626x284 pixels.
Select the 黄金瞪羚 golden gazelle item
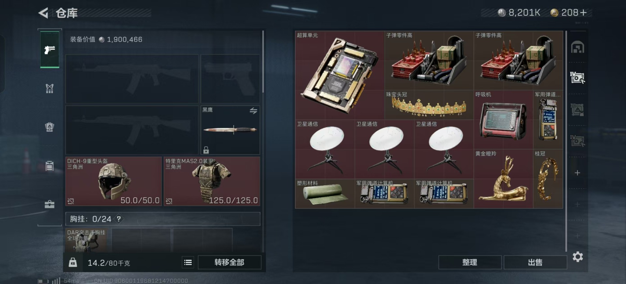tap(503, 179)
